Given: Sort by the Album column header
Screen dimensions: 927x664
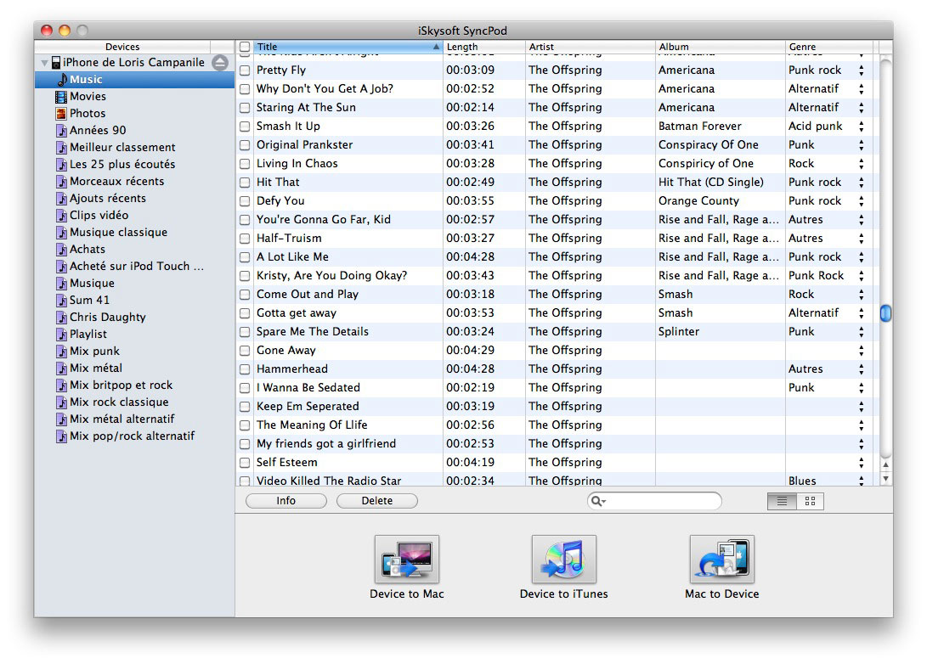Looking at the screenshot, I should pyautogui.click(x=719, y=48).
